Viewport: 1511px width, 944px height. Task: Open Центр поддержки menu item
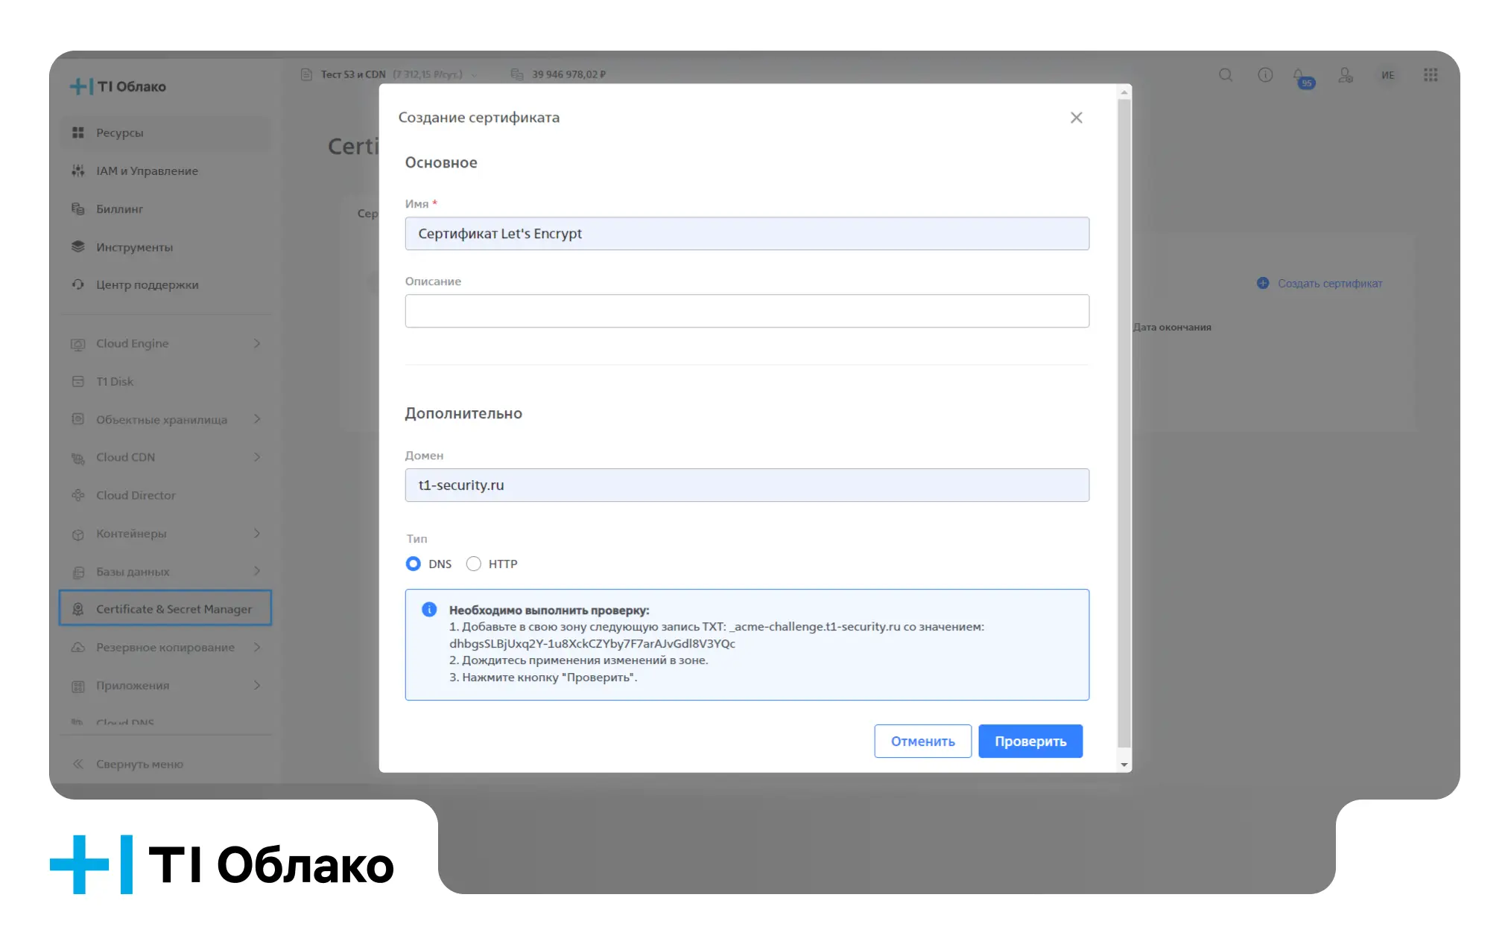tap(165, 284)
